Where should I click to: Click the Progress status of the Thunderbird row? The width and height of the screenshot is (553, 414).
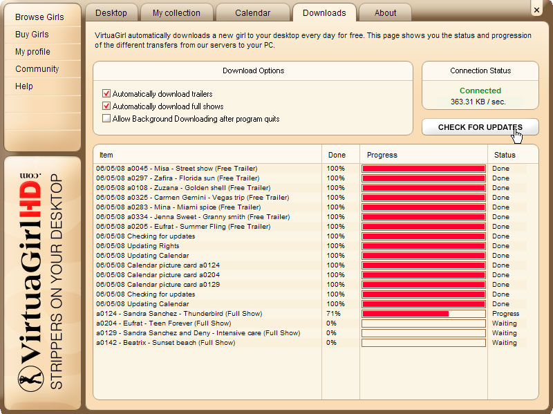tap(506, 314)
